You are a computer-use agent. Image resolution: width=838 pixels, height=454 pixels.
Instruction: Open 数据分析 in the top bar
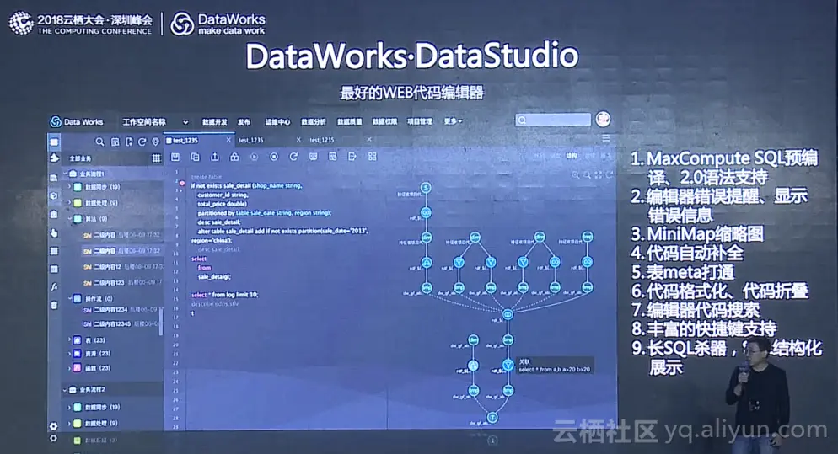[313, 122]
